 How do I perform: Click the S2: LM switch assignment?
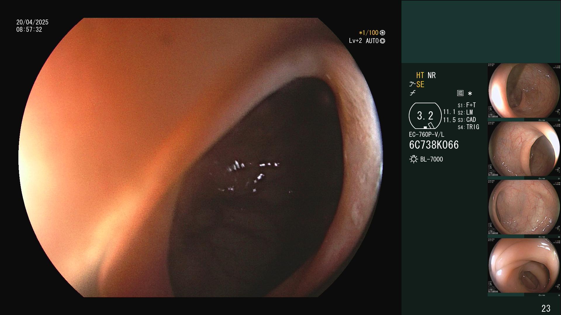click(465, 112)
